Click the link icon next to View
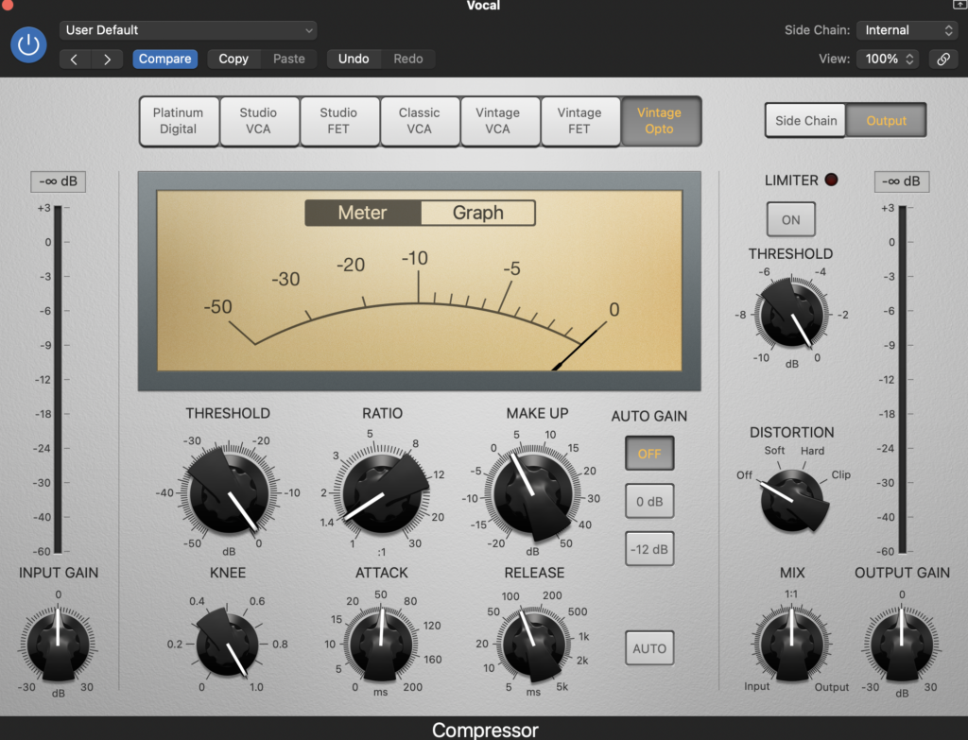The height and width of the screenshot is (740, 968). tap(942, 59)
